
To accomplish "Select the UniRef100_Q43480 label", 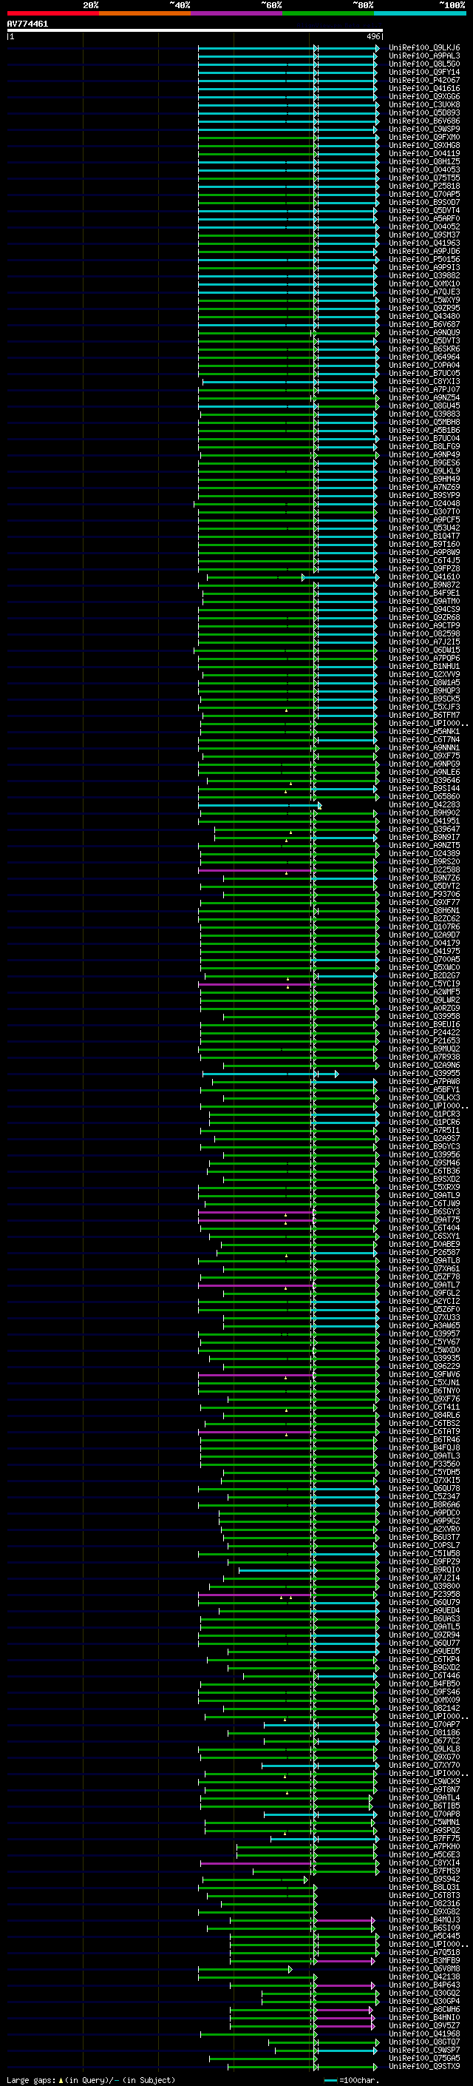I will click(x=423, y=317).
